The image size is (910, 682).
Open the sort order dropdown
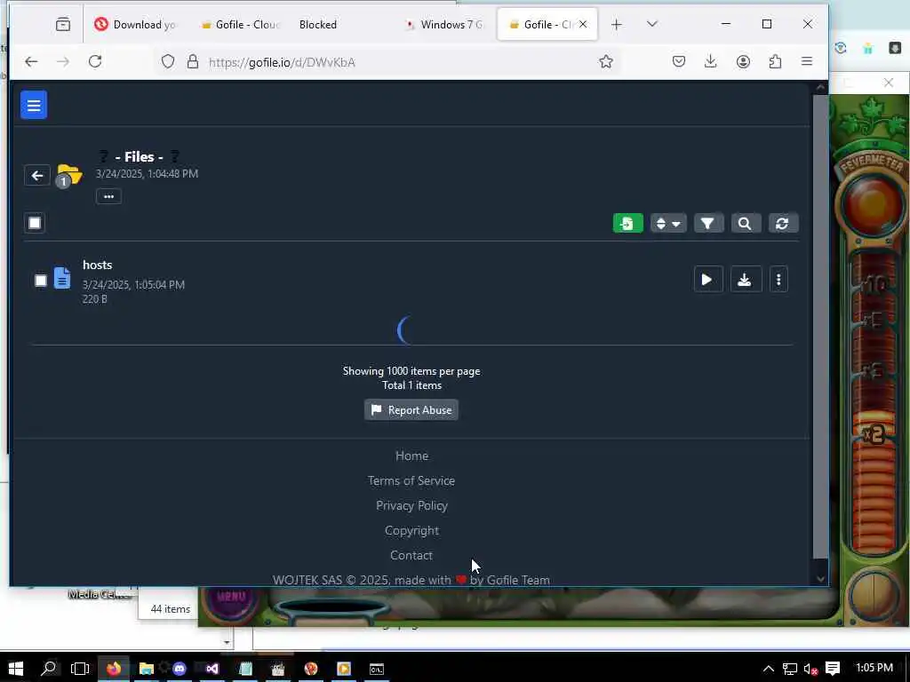668,223
